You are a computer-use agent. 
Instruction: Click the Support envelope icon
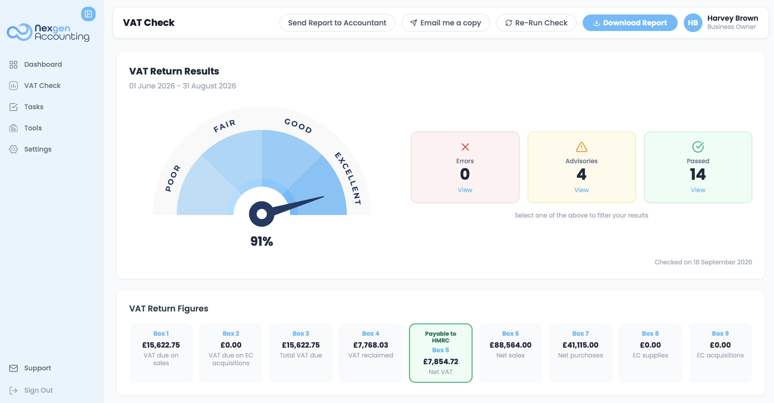tap(13, 368)
